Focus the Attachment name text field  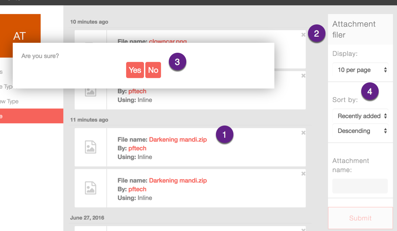point(360,186)
